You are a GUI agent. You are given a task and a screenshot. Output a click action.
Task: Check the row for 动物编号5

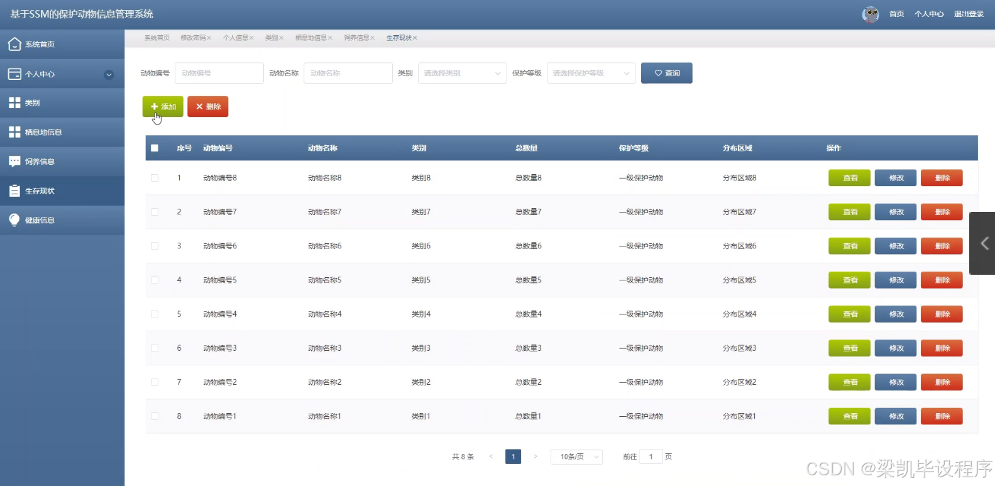(x=155, y=280)
